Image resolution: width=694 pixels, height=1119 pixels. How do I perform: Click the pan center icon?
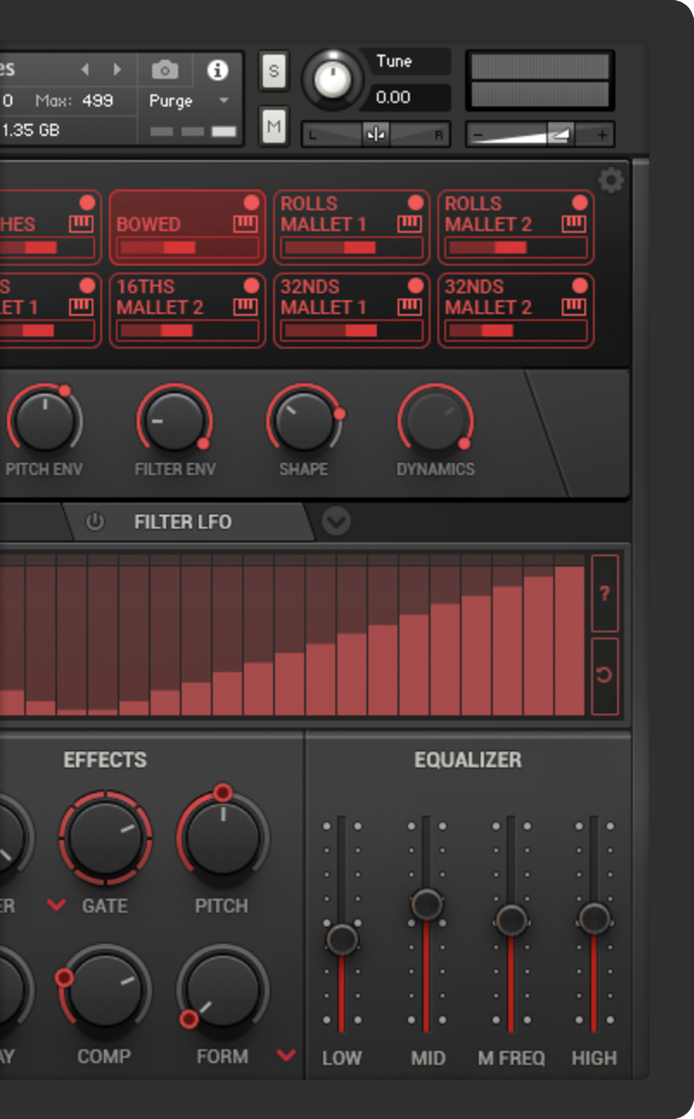pos(375,134)
